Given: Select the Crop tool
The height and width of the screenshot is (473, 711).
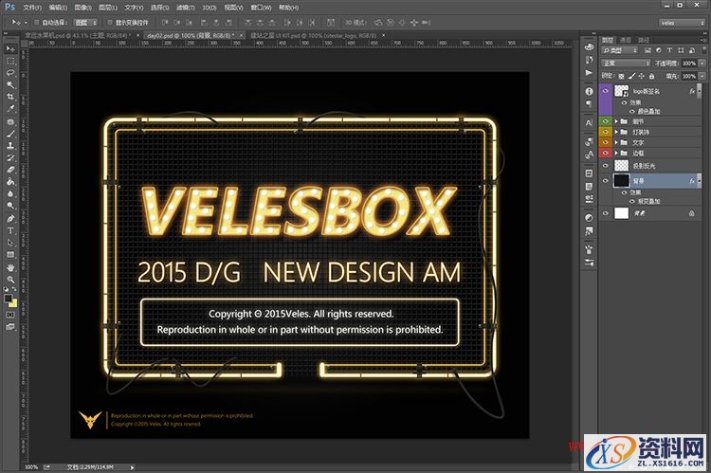Looking at the screenshot, I should point(10,97).
